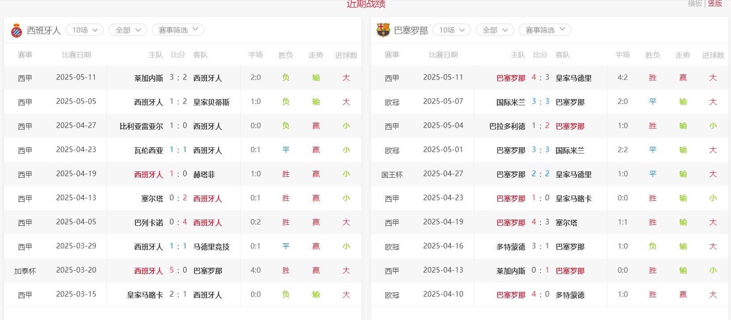Click 莱加内斯 home team in Espanyol's first row

coord(148,78)
